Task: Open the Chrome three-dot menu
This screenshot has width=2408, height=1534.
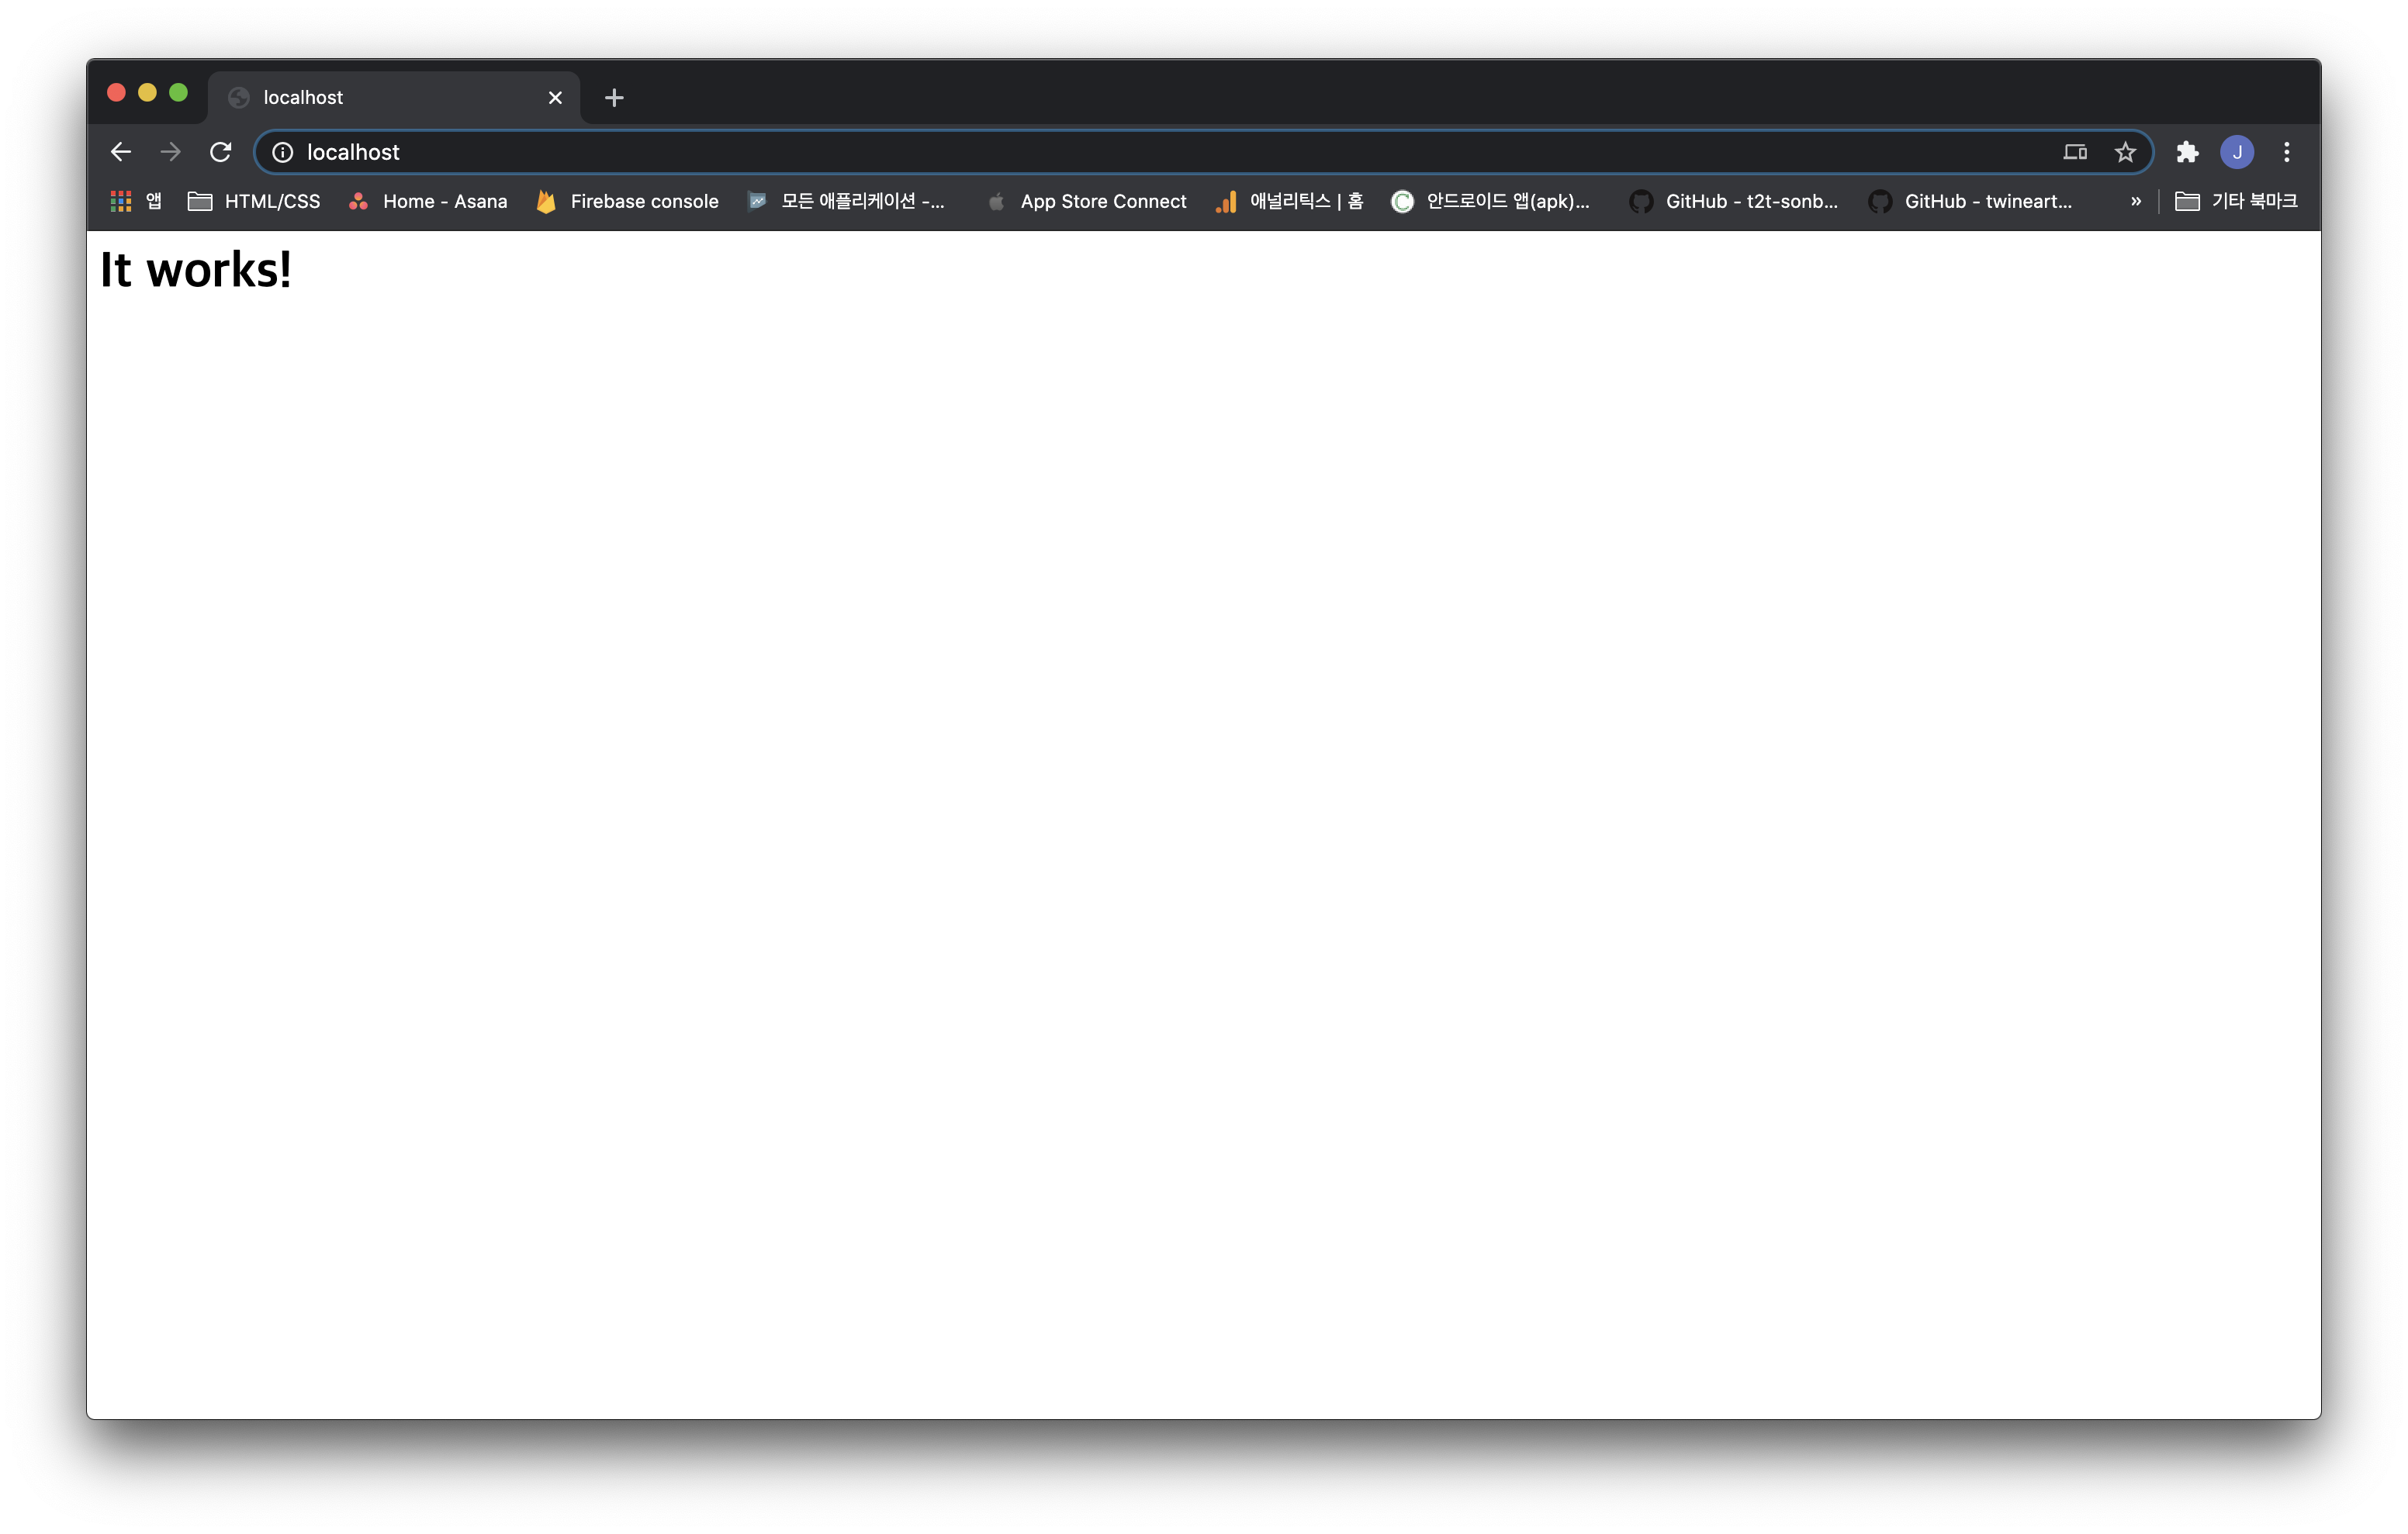Action: [x=2287, y=152]
